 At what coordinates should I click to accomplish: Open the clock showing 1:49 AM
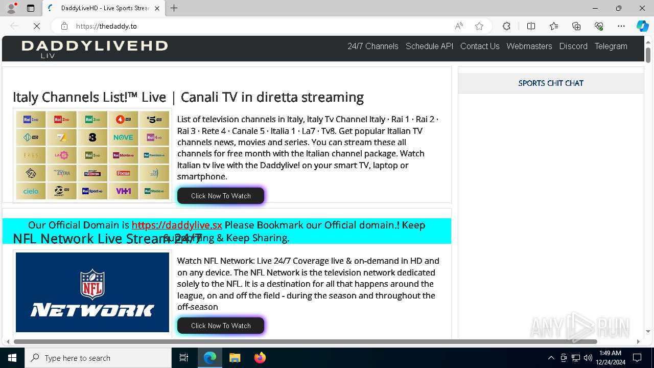tap(610, 358)
